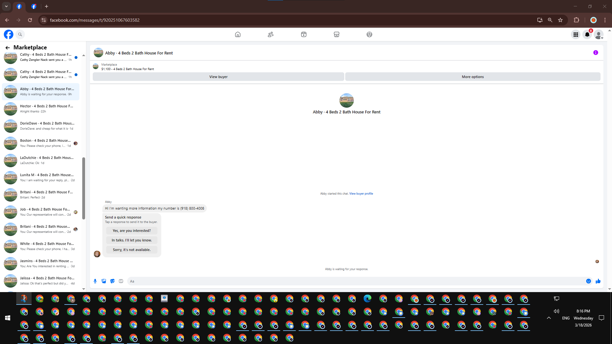Open the Facebook apps grid menu

point(576,34)
